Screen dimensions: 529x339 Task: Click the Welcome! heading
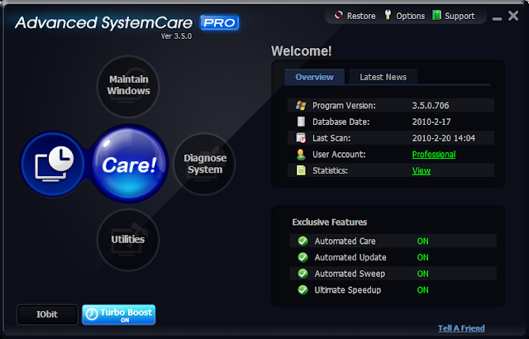301,51
